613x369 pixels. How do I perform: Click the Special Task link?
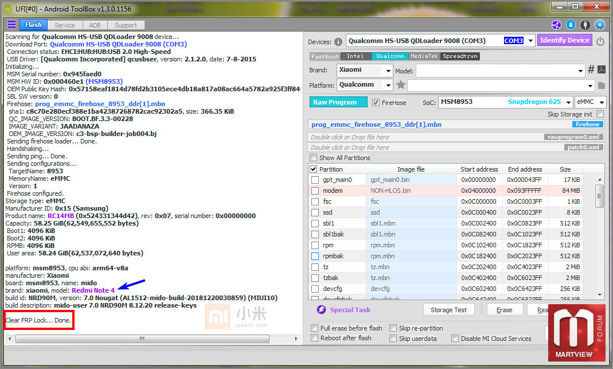(350, 309)
